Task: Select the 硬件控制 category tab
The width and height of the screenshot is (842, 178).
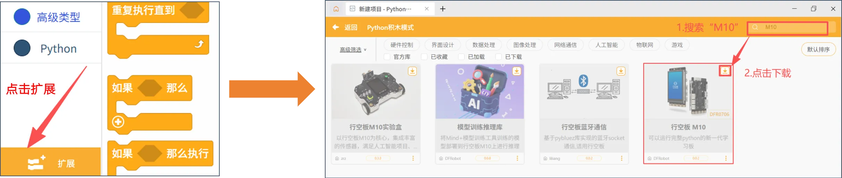Action: [x=402, y=45]
